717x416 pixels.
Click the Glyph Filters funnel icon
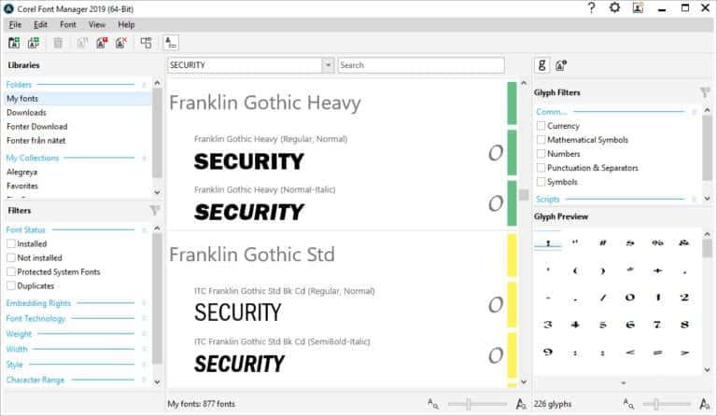706,92
